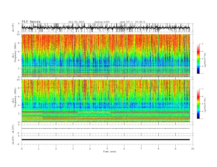Click the ch.2 "Frequency (kHz)" axis label

coord(15,97)
